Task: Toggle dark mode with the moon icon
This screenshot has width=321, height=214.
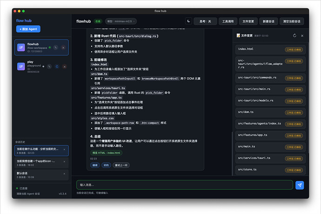Action: pyautogui.click(x=188, y=21)
